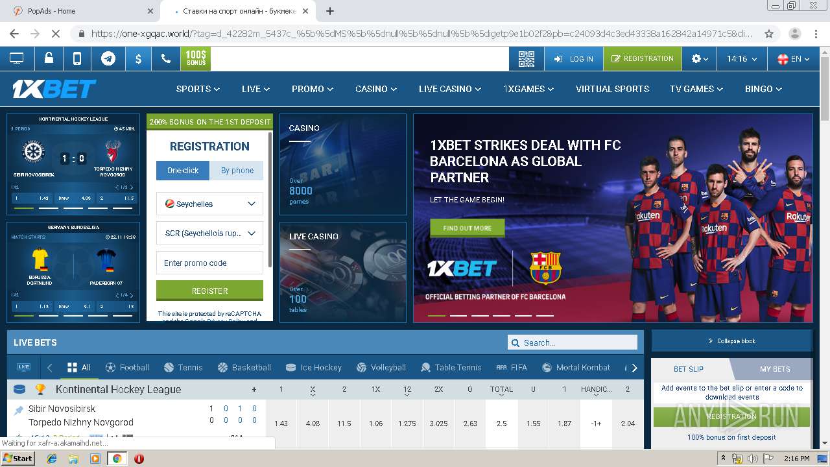The width and height of the screenshot is (830, 467).
Task: Open the LIVE CASINO menu
Action: point(450,89)
